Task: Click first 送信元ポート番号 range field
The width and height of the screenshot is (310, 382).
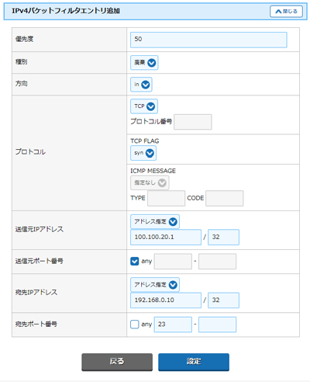Action: pos(173,262)
